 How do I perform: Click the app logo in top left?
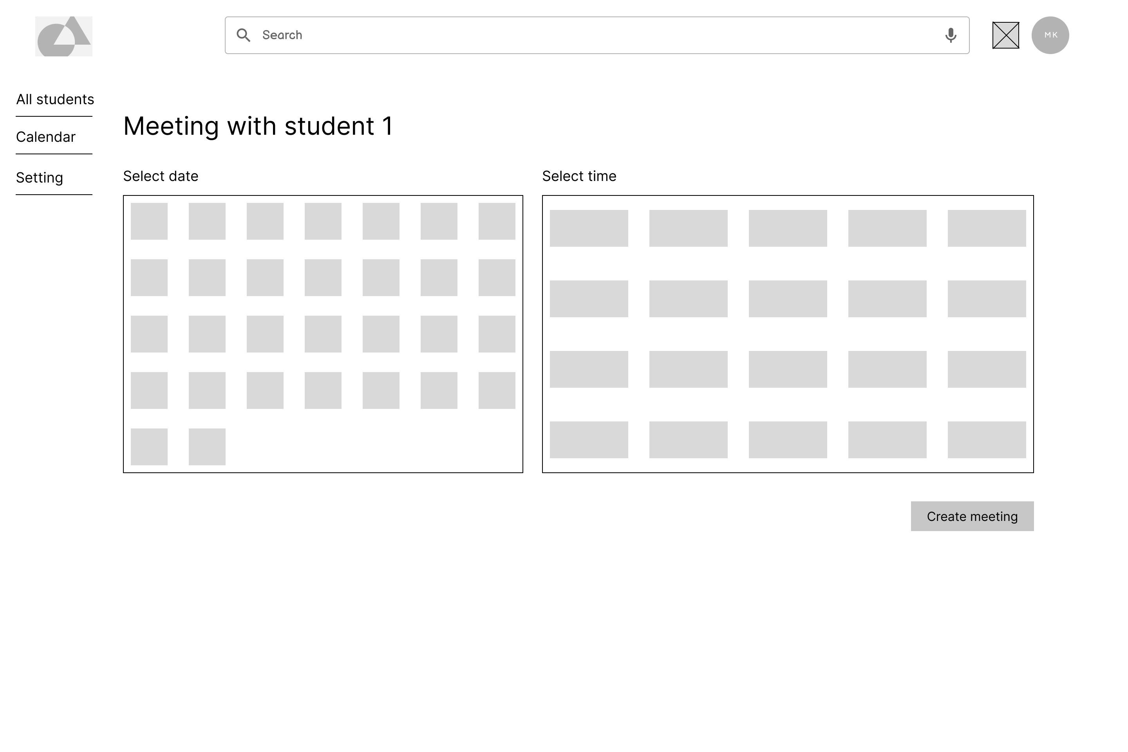[x=64, y=36]
